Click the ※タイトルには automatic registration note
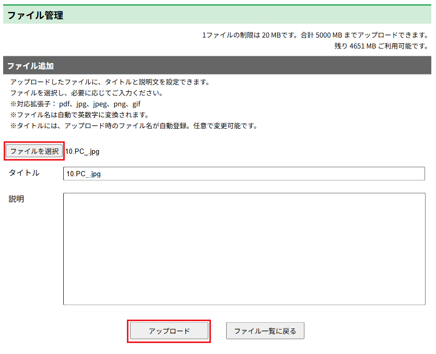436x354 pixels. click(x=134, y=126)
